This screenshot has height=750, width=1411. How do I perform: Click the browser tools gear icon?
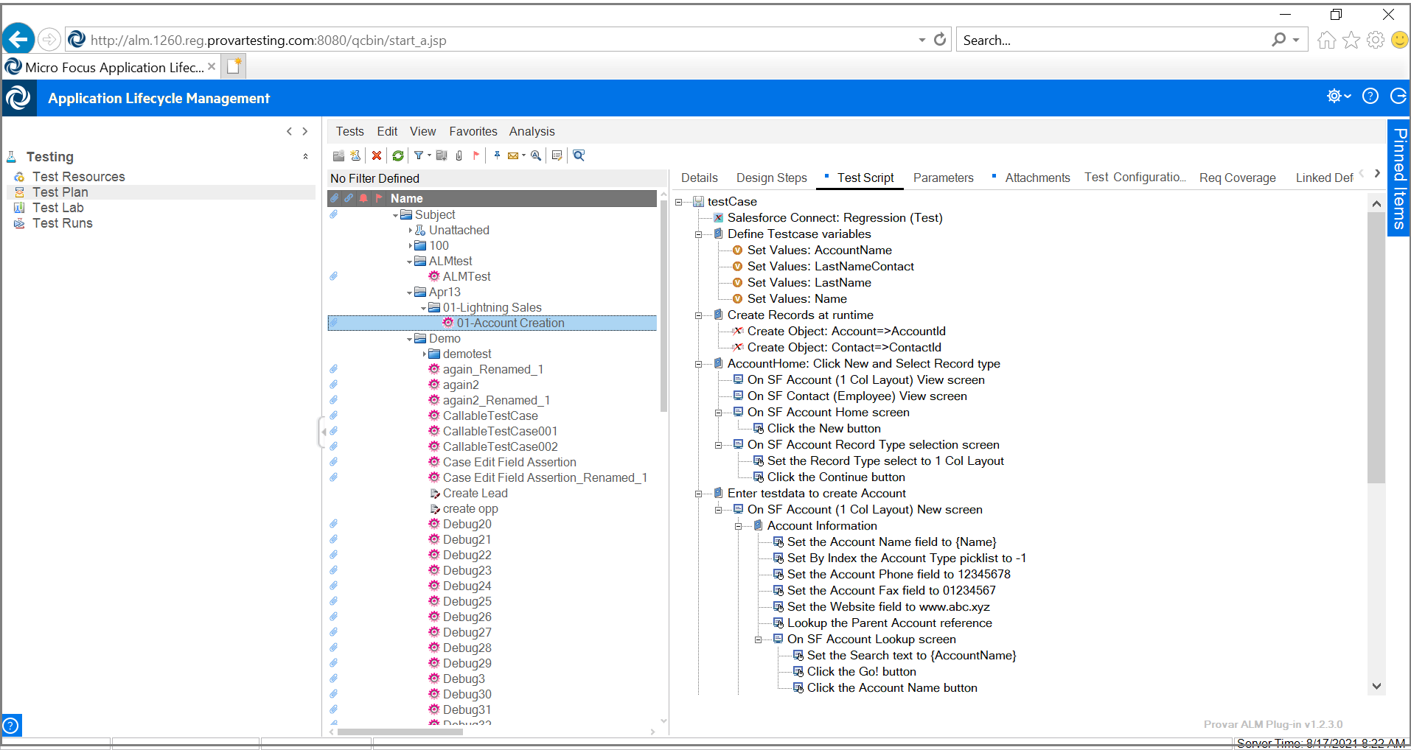point(1375,40)
